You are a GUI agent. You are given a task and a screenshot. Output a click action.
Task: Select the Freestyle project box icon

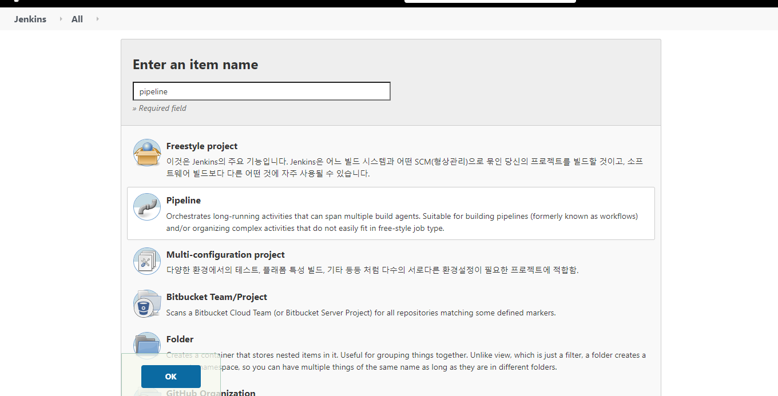click(x=147, y=153)
